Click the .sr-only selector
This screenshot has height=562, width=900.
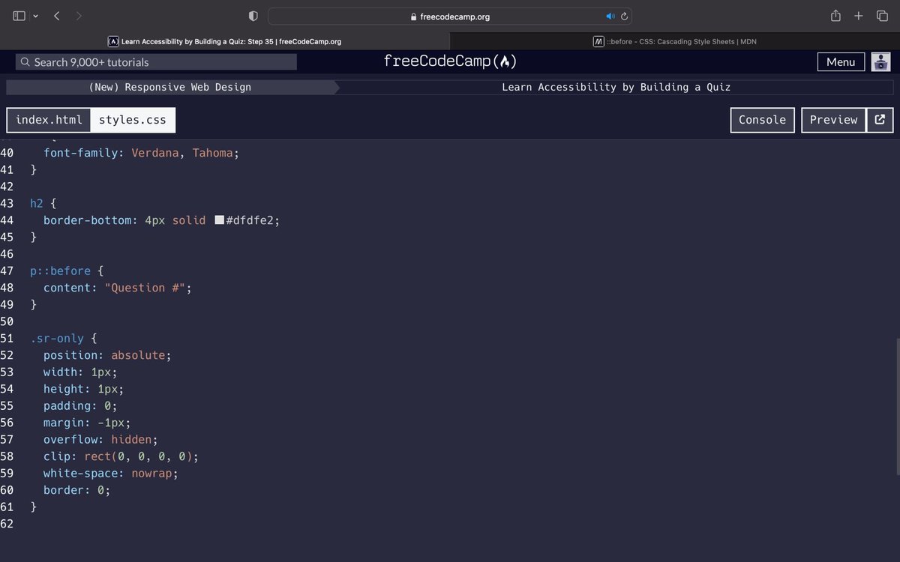click(57, 338)
